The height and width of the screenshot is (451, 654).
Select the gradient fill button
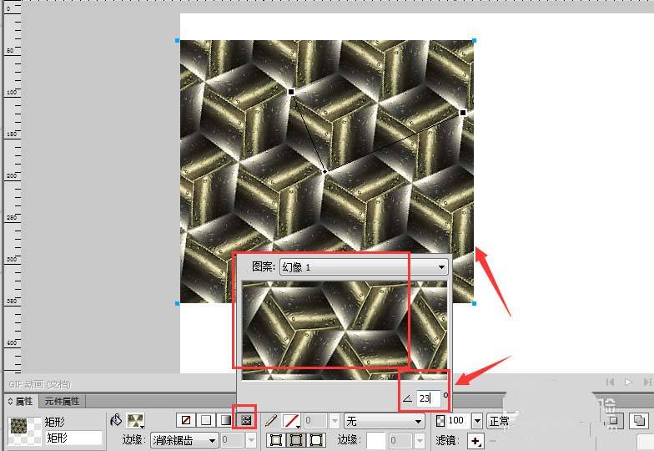225,420
